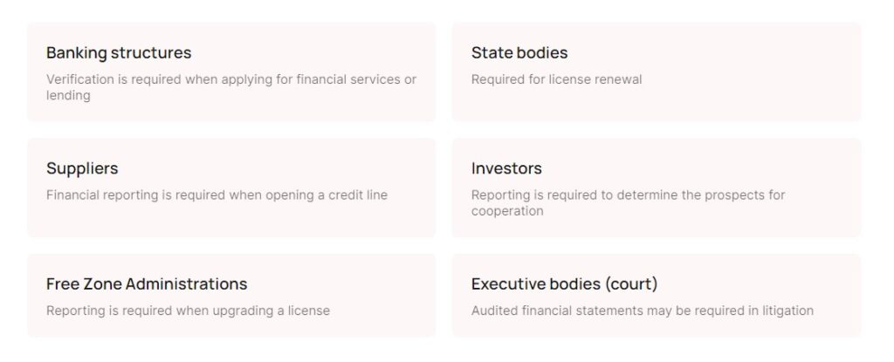Select the text about upgrading a license
This screenshot has width=894, height=362.
click(x=188, y=311)
